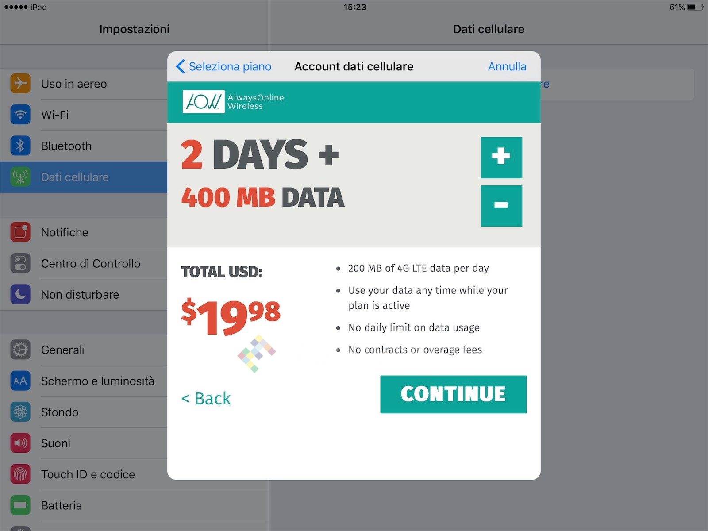The height and width of the screenshot is (531, 708).
Task: Open Schermo e luminosità settings
Action: pyautogui.click(x=97, y=381)
